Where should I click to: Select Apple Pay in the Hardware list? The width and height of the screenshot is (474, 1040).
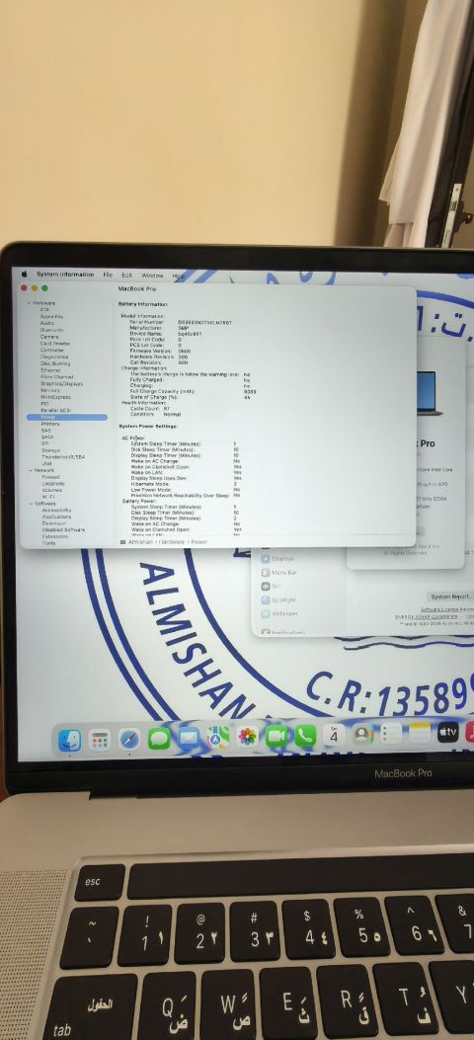point(51,316)
